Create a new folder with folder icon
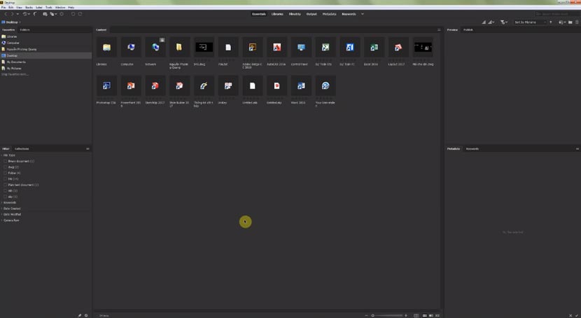The width and height of the screenshot is (581, 318). [x=570, y=22]
